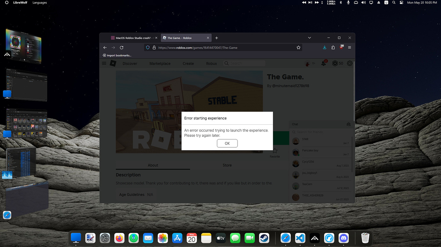Select Marketplace in the Roblox navbar

coord(160,63)
